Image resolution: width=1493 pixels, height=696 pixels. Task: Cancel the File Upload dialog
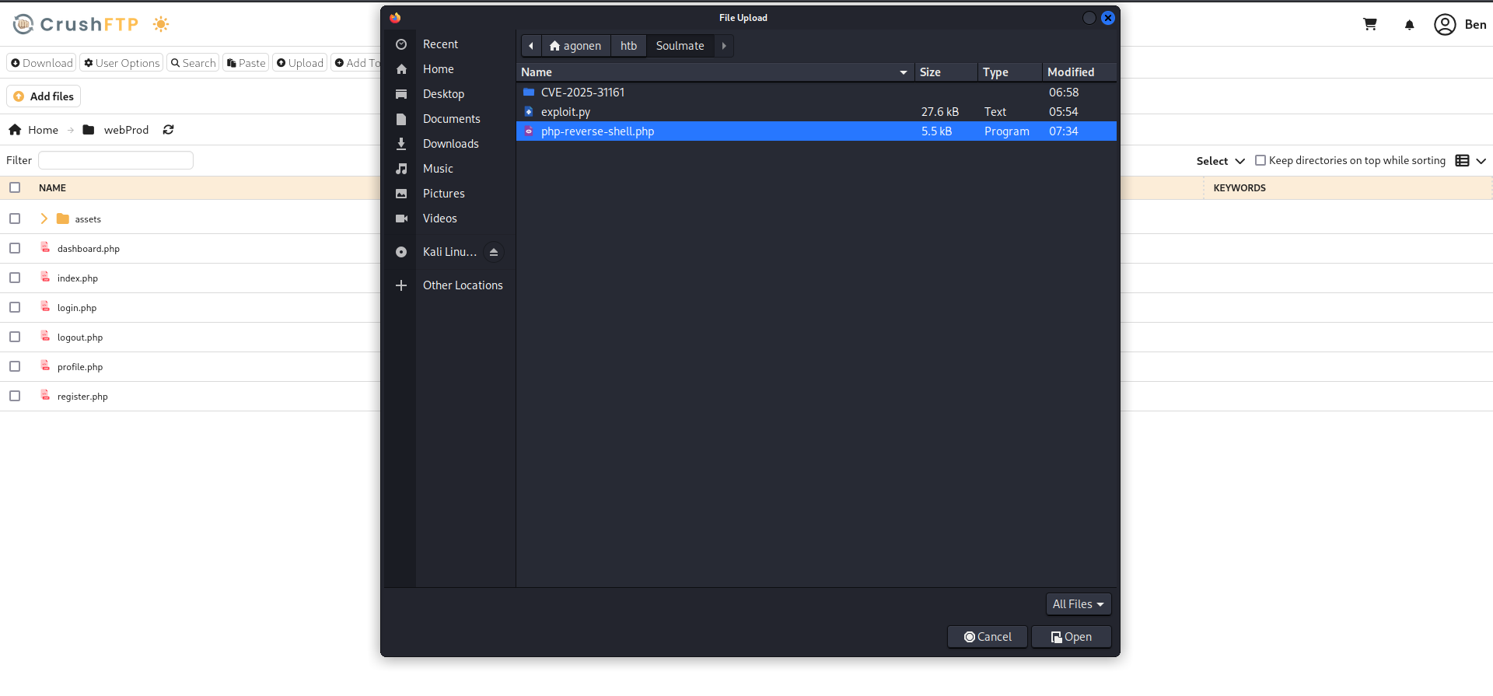click(x=988, y=637)
